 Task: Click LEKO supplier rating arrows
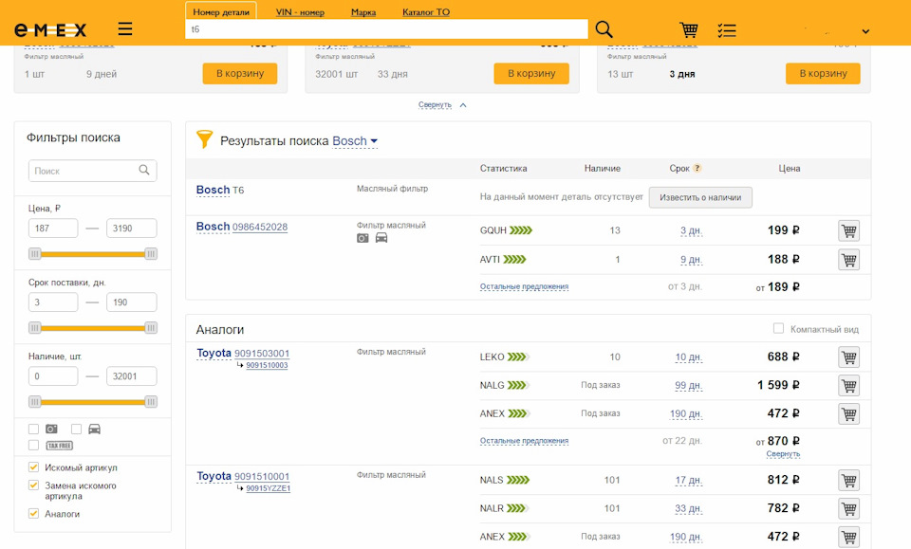click(x=518, y=357)
